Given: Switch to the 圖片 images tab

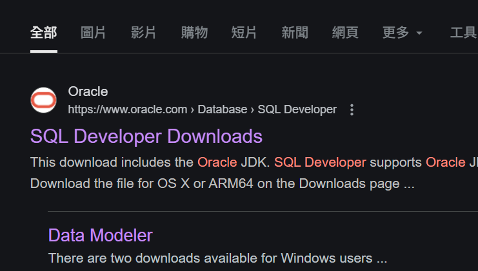Looking at the screenshot, I should pyautogui.click(x=94, y=33).
